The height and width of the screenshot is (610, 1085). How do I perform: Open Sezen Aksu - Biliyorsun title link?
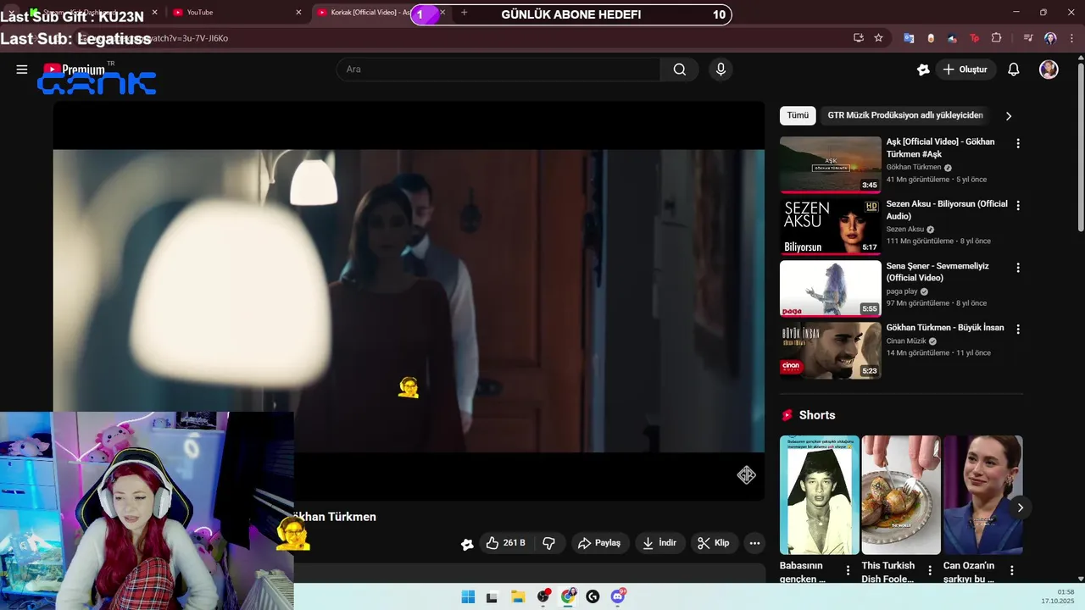click(x=947, y=209)
